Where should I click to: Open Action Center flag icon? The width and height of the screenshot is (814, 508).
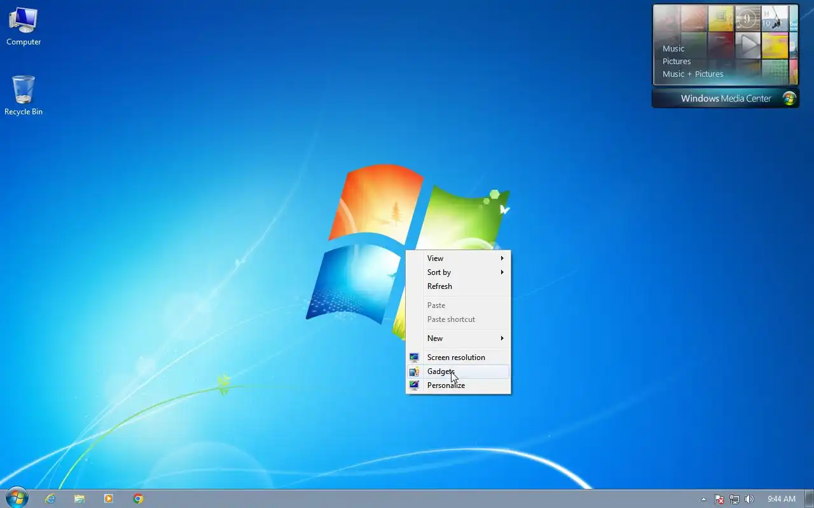719,499
